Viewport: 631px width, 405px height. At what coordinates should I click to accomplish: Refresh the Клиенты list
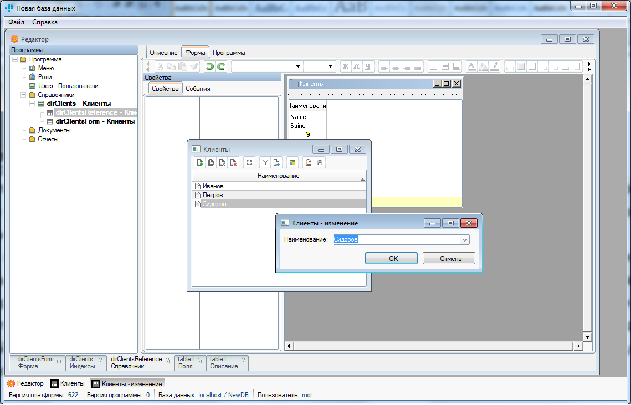click(x=249, y=162)
